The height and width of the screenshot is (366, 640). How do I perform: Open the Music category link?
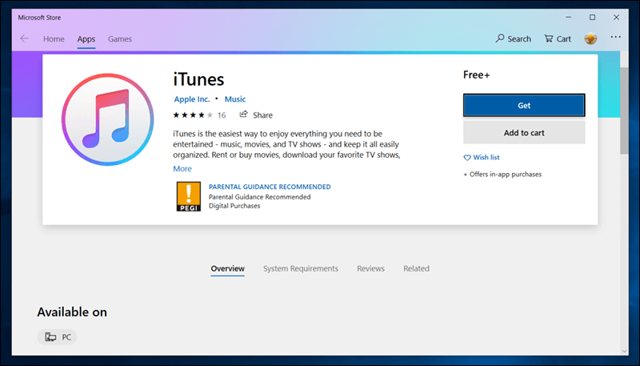(235, 99)
